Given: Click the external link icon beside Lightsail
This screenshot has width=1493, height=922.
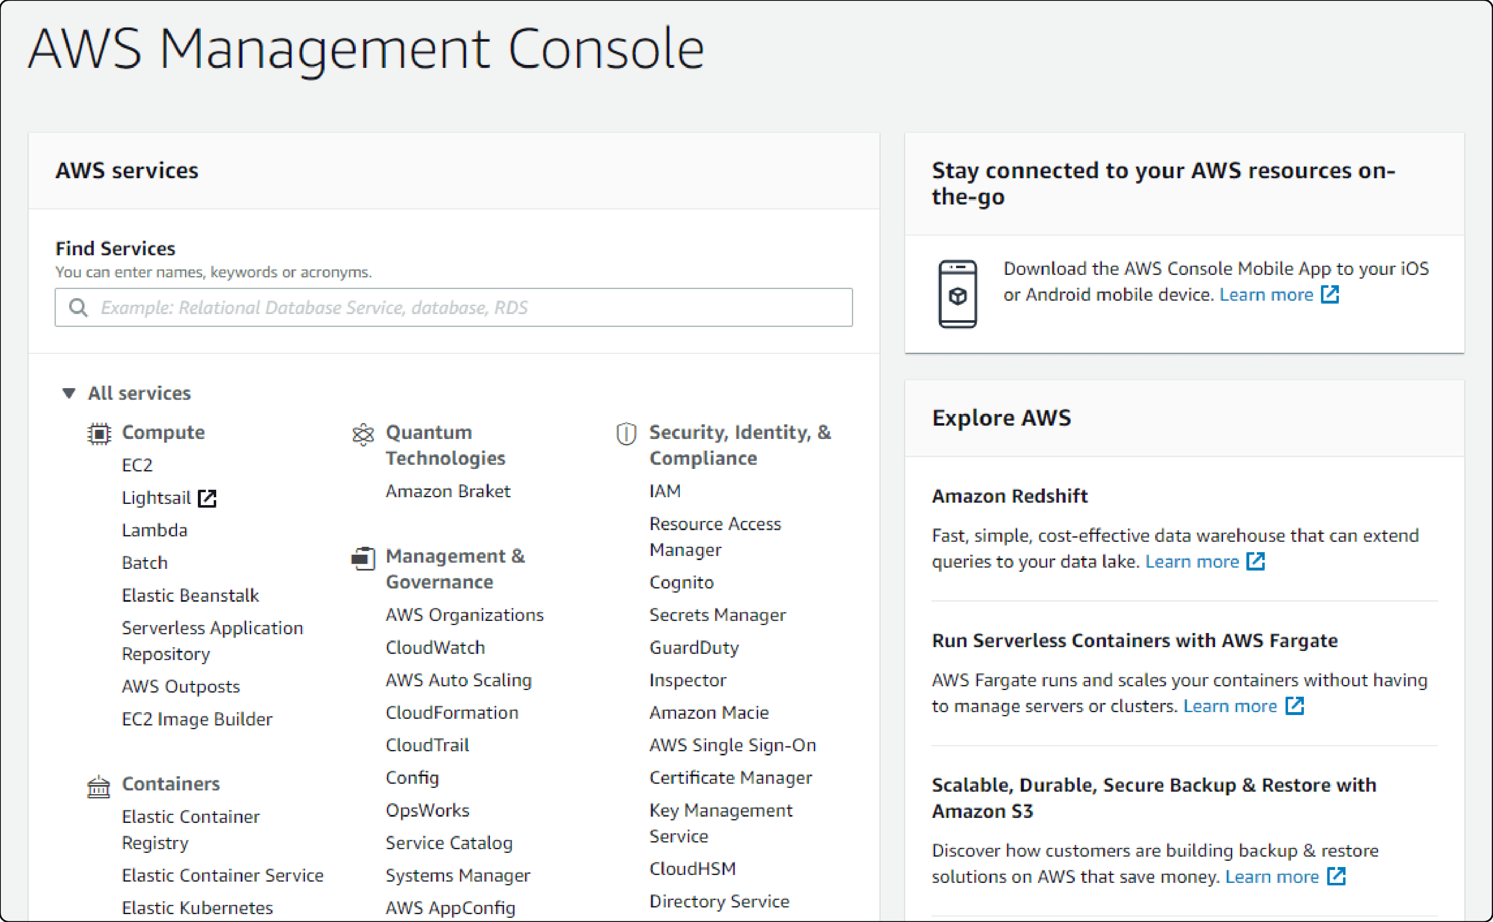Looking at the screenshot, I should click(x=207, y=498).
